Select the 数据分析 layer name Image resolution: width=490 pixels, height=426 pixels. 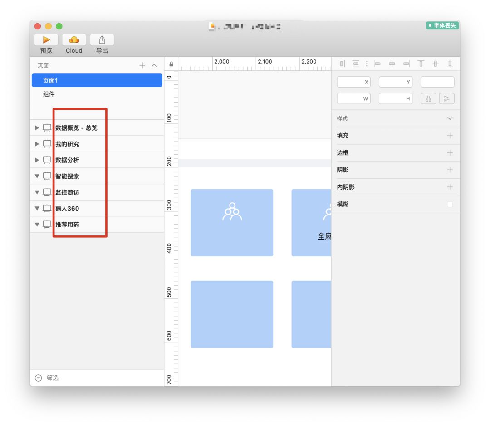click(67, 160)
